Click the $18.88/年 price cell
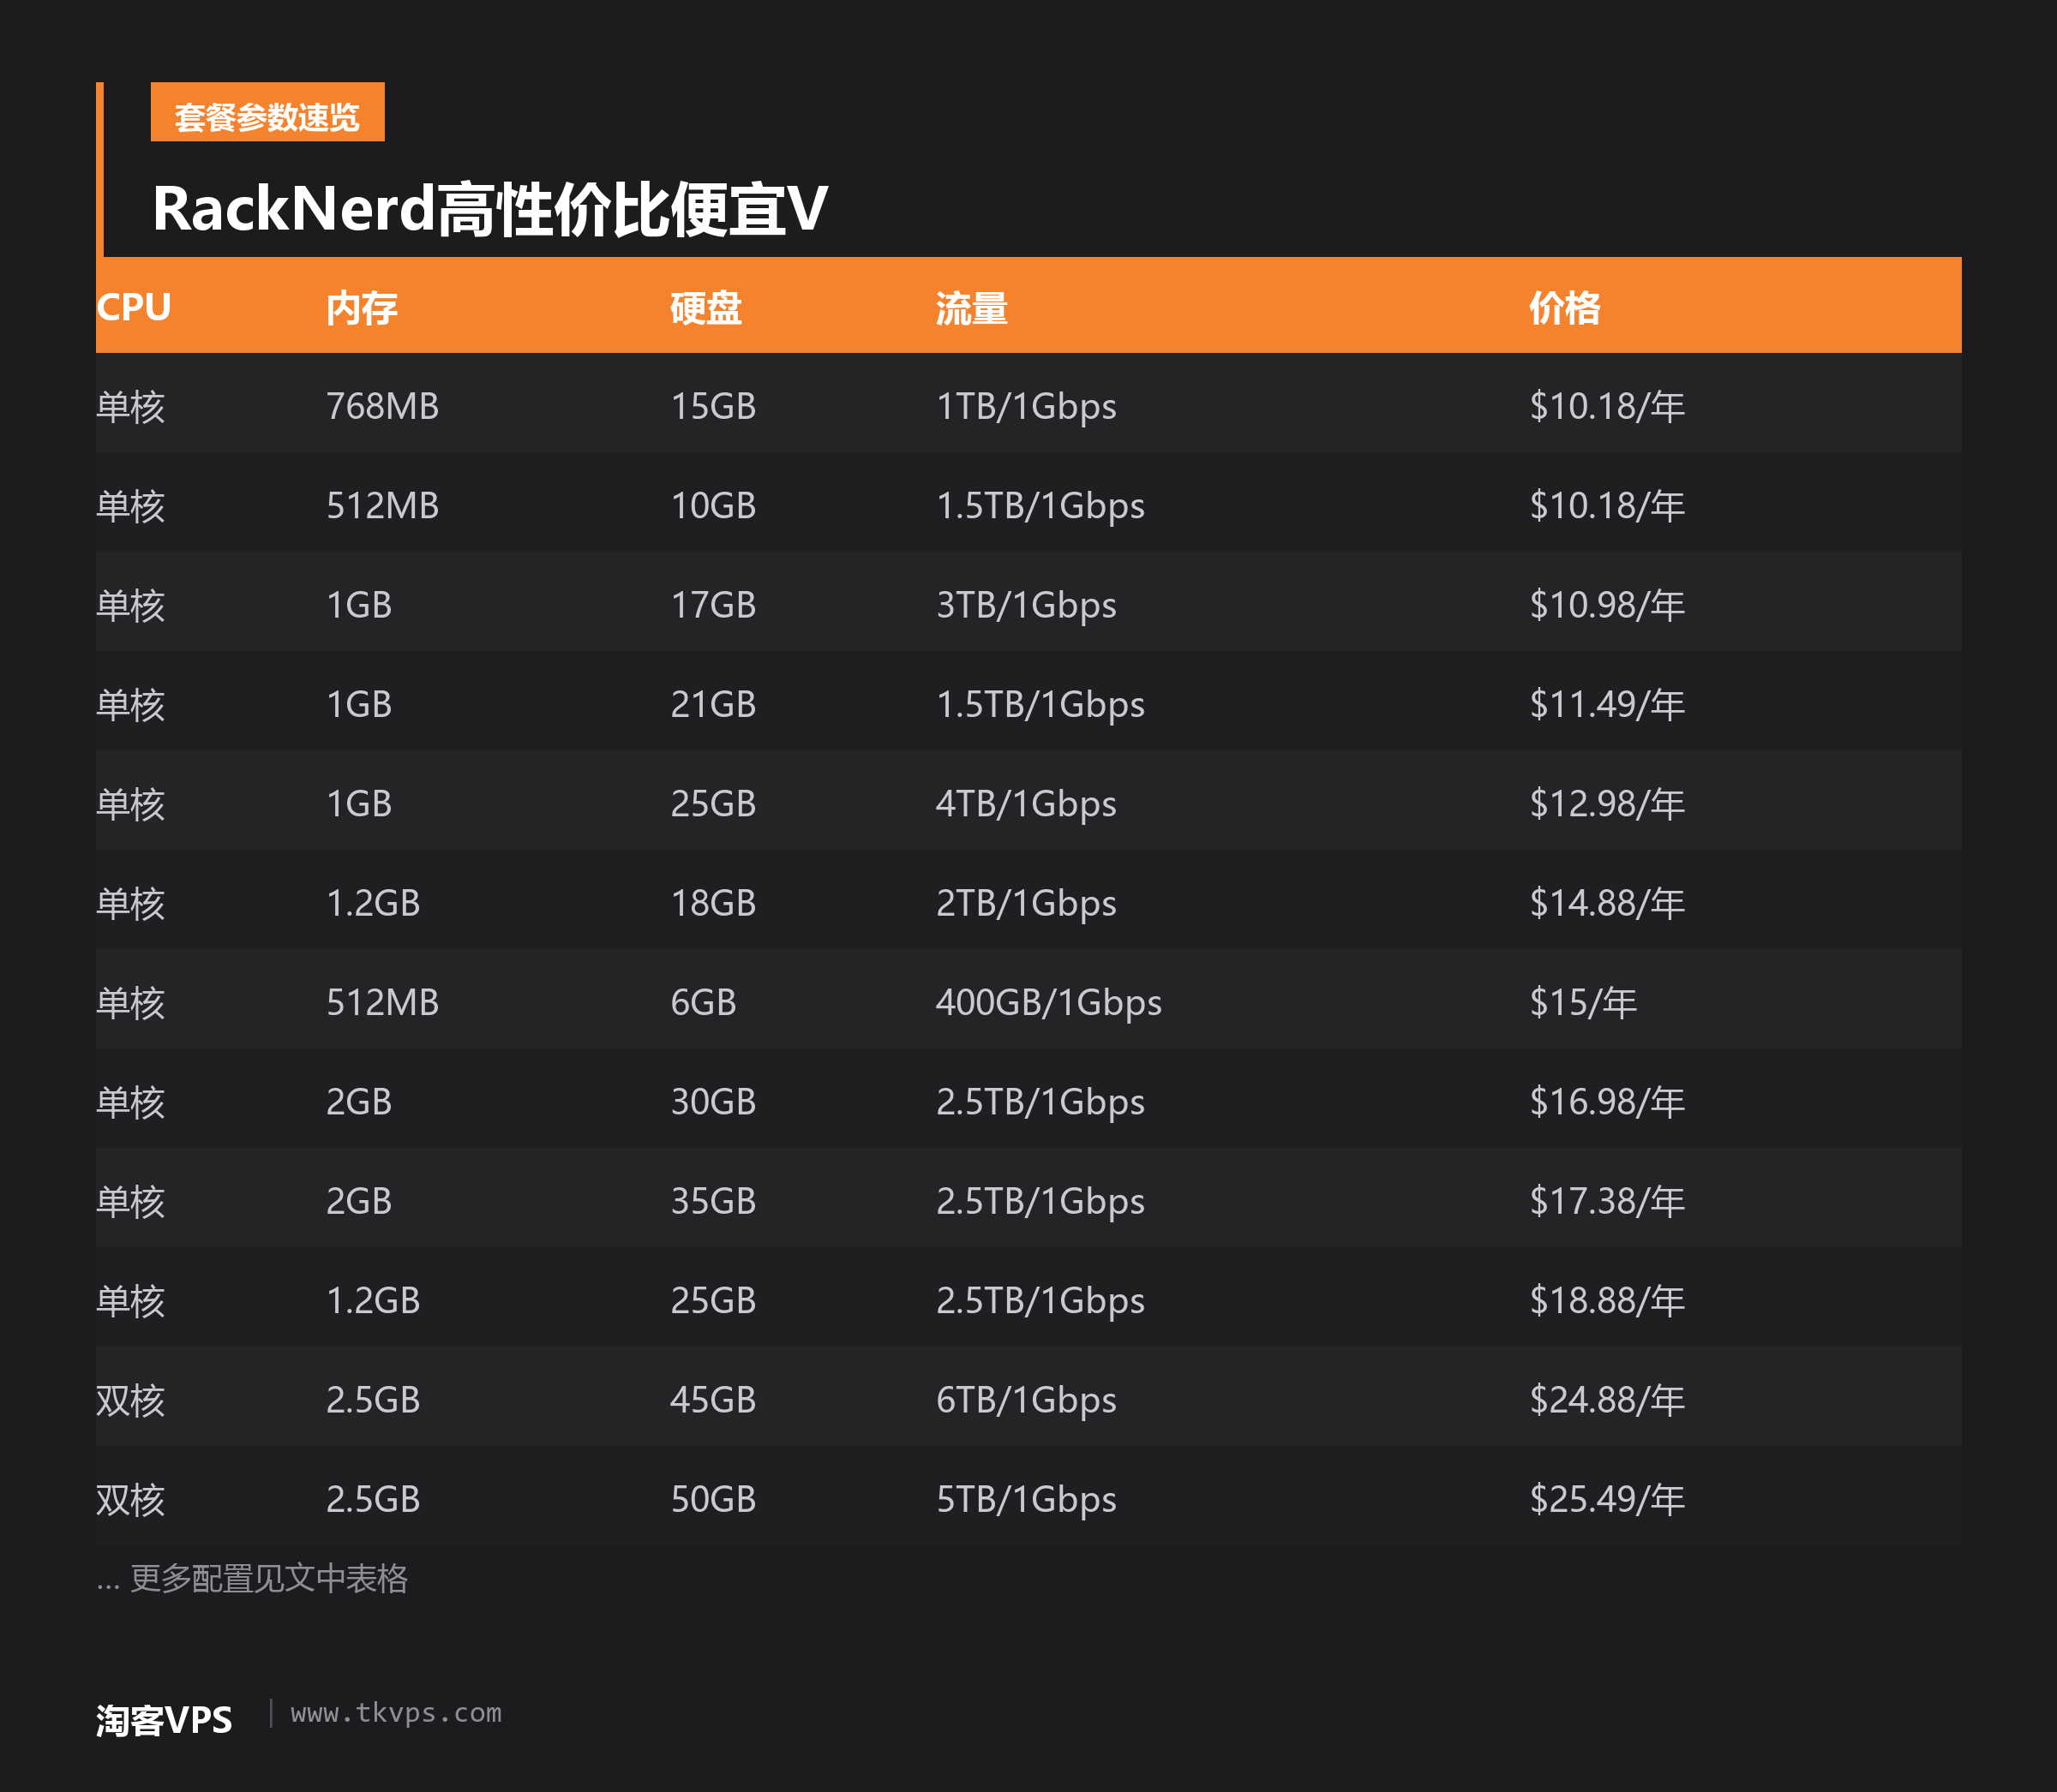This screenshot has width=2057, height=1792. [1607, 1300]
